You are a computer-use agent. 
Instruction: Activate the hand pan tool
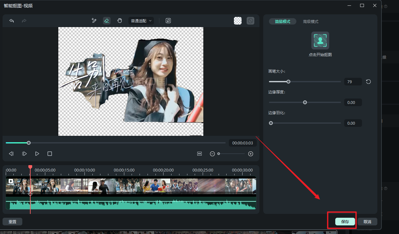120,21
